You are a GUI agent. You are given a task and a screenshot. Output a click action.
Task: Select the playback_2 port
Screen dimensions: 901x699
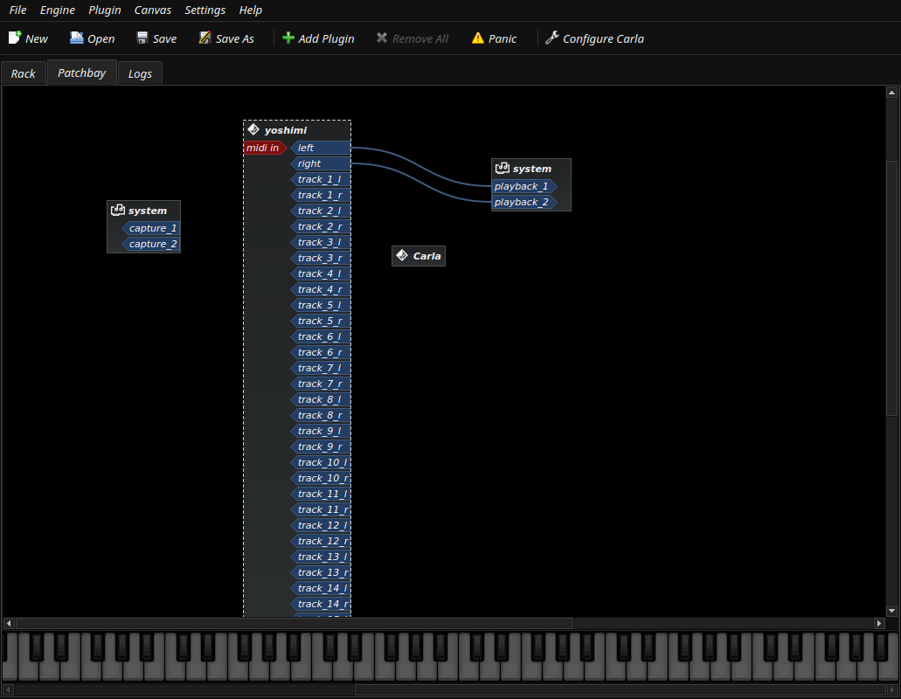(x=524, y=202)
